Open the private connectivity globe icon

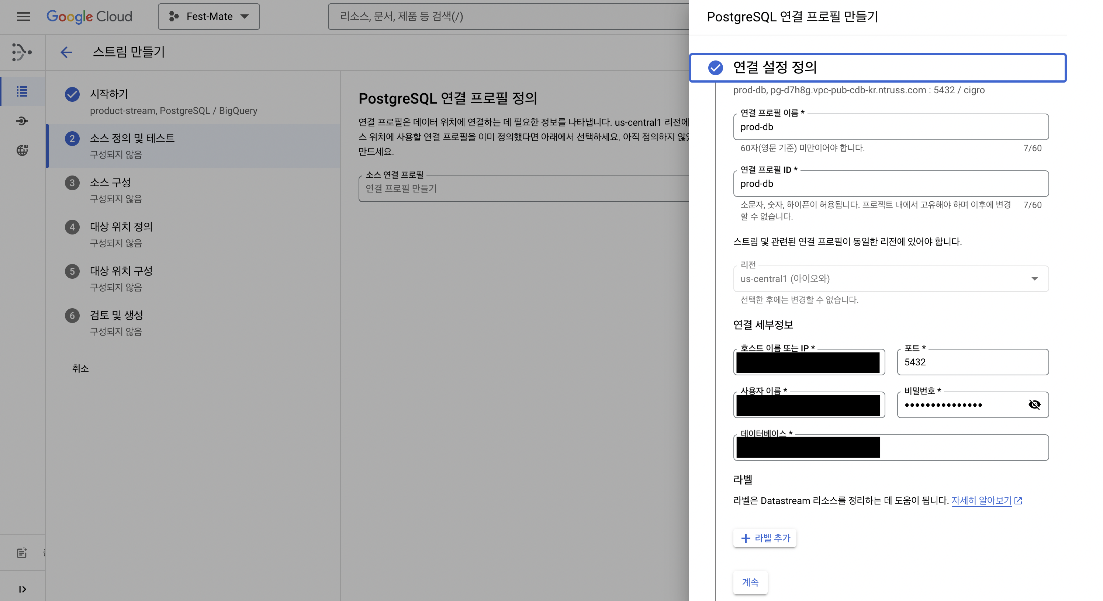tap(22, 150)
